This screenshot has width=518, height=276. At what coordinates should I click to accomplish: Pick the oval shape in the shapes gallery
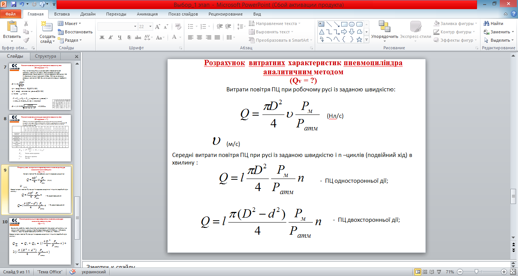point(352,24)
